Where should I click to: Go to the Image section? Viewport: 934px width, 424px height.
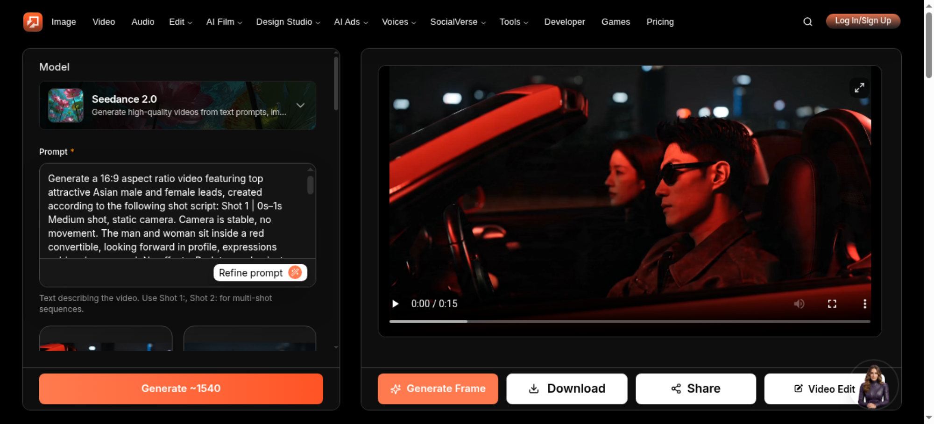click(64, 21)
